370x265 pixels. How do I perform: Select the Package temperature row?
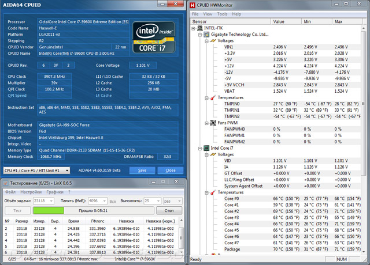292,249
